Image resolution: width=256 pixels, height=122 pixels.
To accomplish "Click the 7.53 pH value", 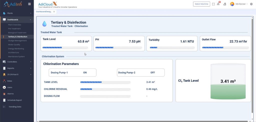I will tap(135, 42).
